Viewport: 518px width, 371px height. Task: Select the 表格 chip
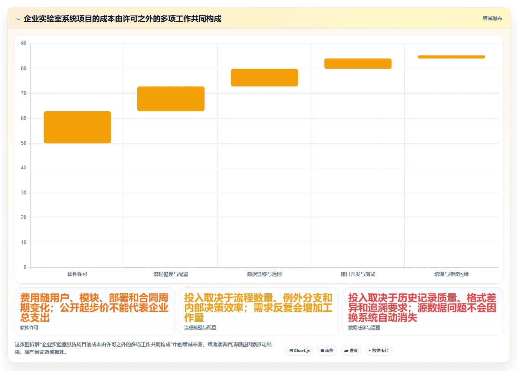pos(327,350)
